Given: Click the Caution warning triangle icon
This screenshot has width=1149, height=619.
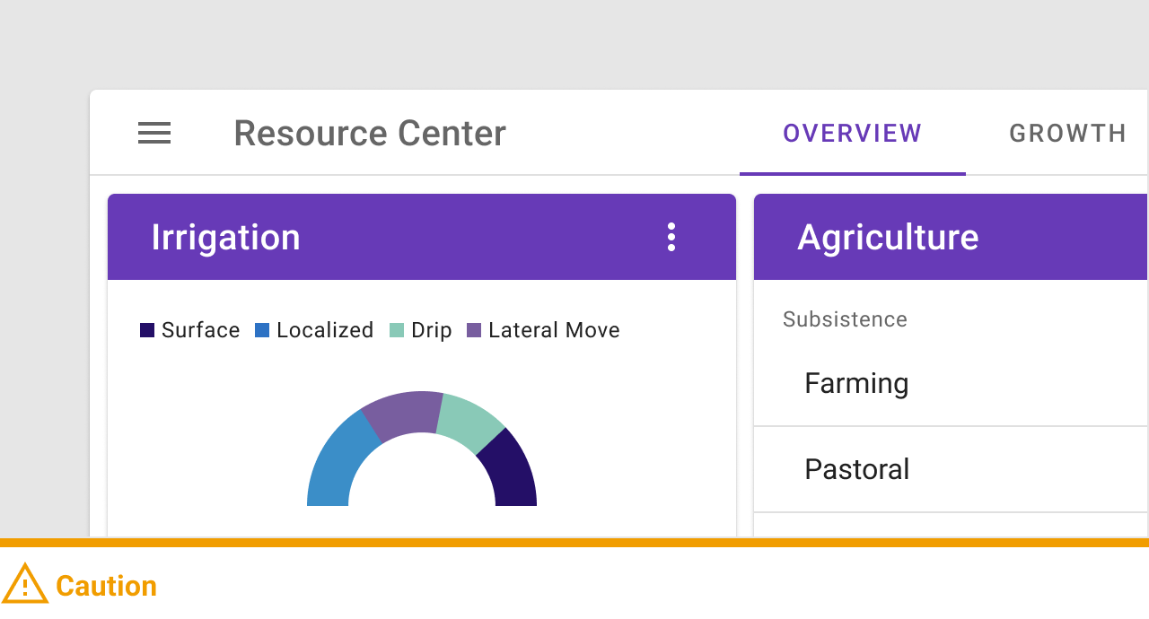Looking at the screenshot, I should tap(25, 584).
